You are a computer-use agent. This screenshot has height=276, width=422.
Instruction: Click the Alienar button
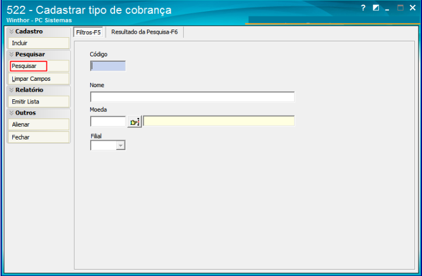coord(39,124)
